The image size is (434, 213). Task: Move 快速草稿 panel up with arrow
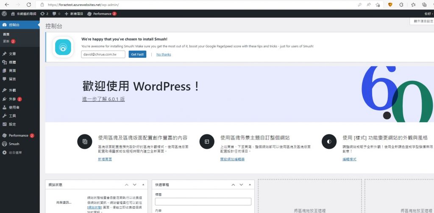(234, 185)
